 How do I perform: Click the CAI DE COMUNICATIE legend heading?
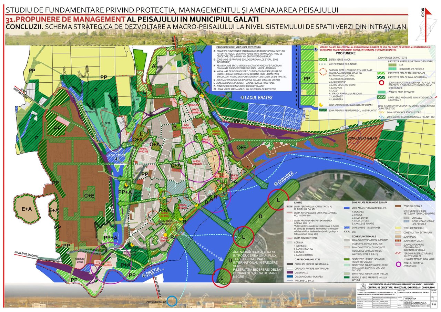point(307,260)
